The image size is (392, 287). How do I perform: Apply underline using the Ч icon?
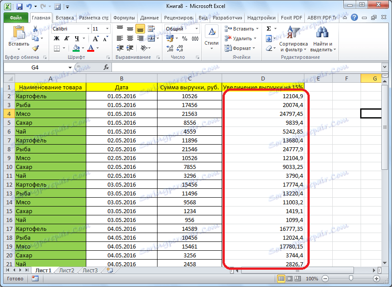[77, 38]
